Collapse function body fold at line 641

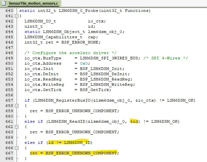click(17, 16)
